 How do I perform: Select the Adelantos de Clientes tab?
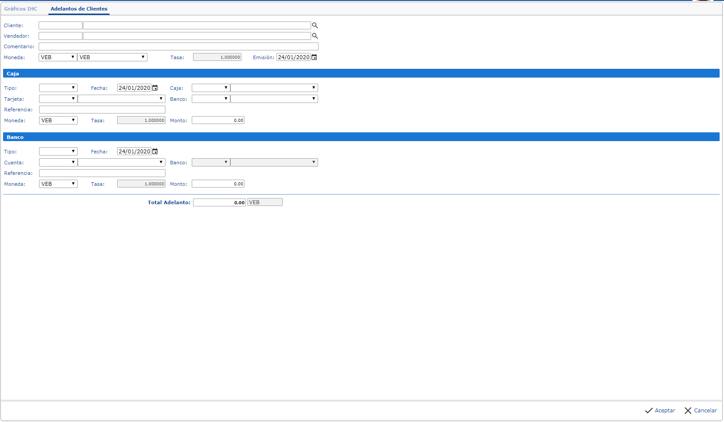tap(79, 9)
